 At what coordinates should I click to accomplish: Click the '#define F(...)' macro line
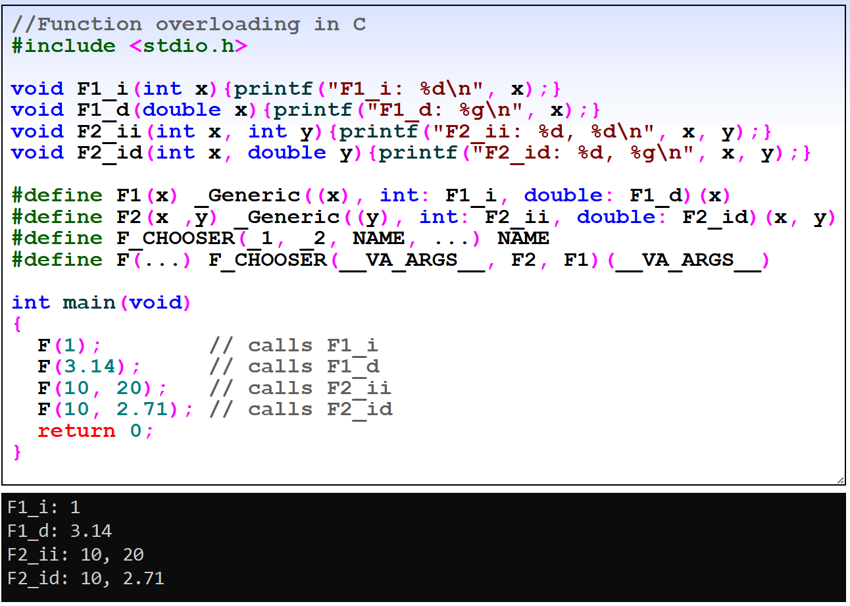click(x=390, y=260)
